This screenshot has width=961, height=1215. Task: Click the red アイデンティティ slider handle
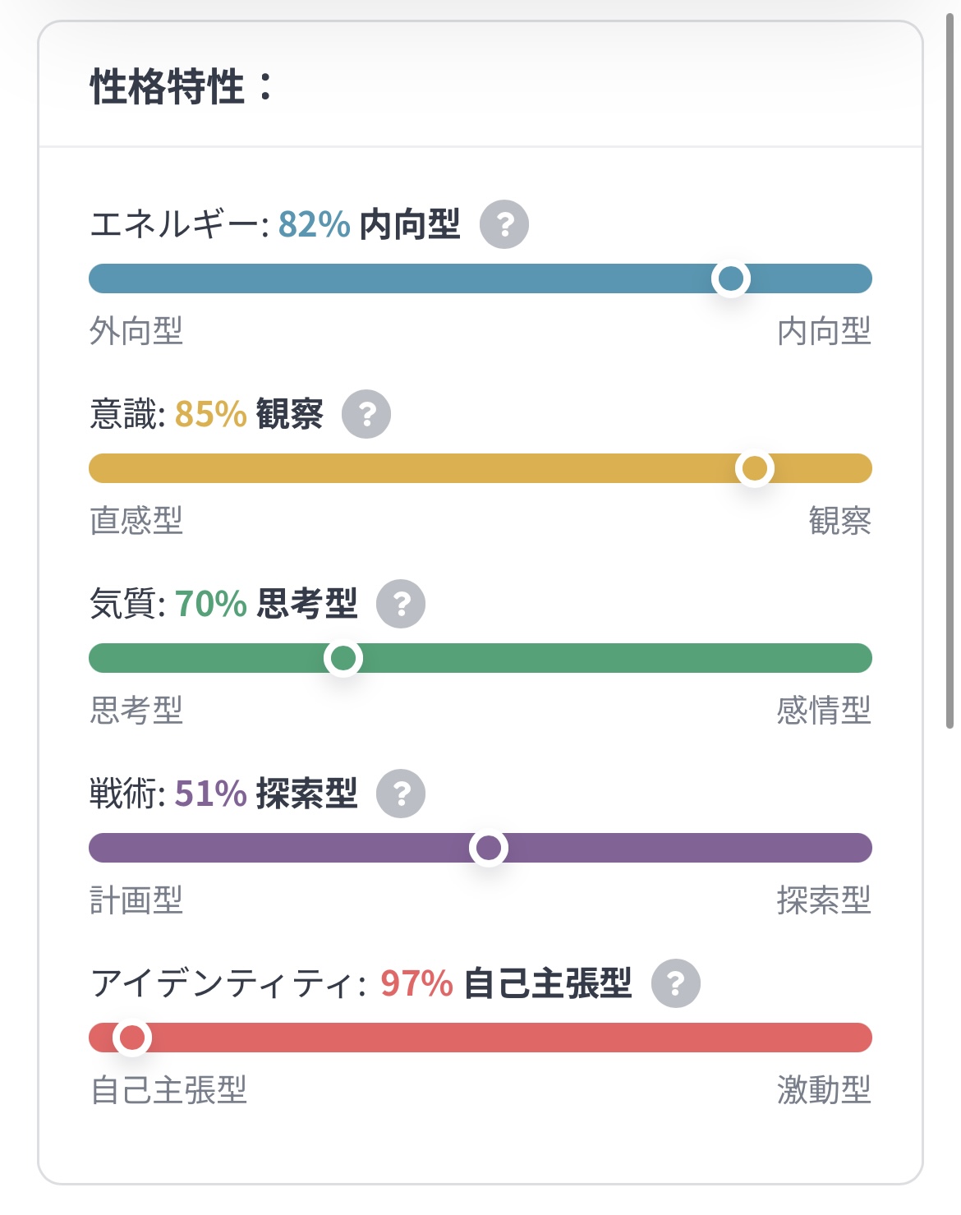(x=131, y=1038)
